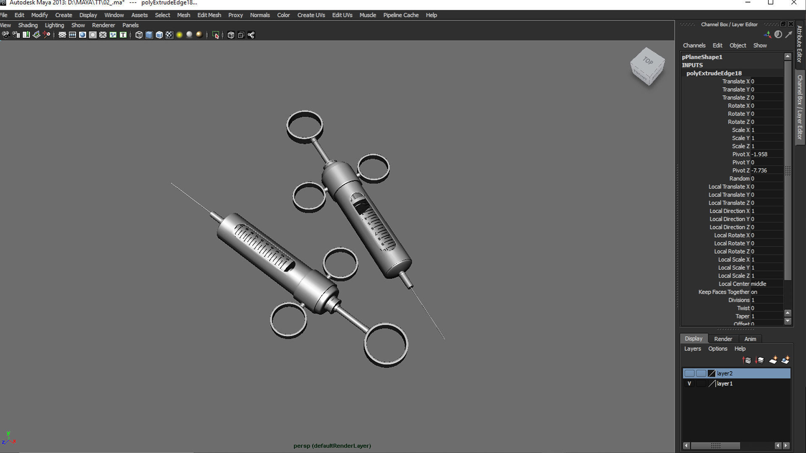The image size is (806, 453).
Task: Undock the Channel Box panel
Action: pyautogui.click(x=783, y=24)
